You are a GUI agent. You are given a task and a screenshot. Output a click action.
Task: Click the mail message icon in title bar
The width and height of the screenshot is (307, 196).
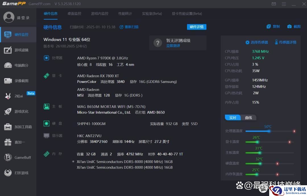click(274, 4)
